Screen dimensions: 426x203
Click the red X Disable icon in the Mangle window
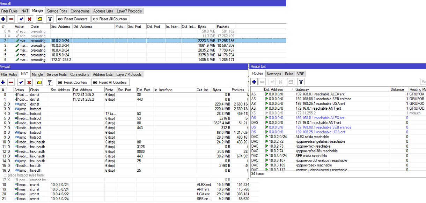(29, 19)
